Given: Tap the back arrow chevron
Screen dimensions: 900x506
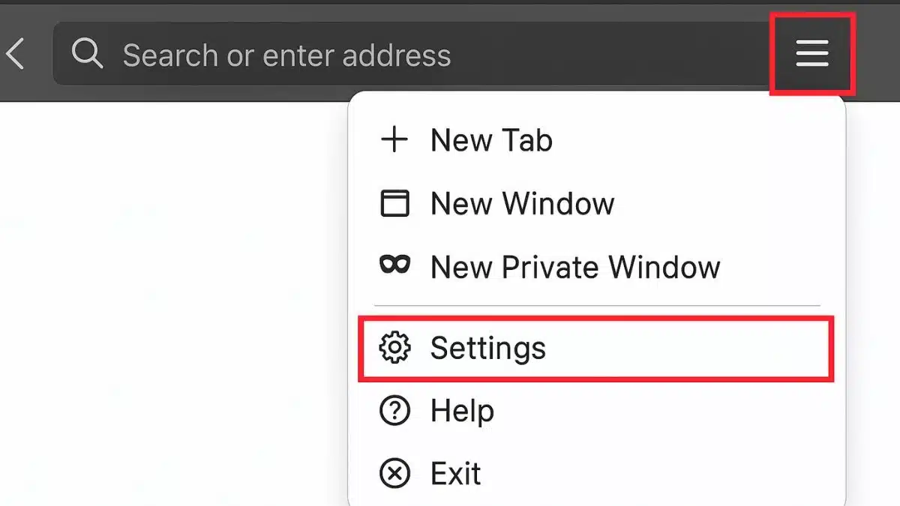Looking at the screenshot, I should coord(15,53).
